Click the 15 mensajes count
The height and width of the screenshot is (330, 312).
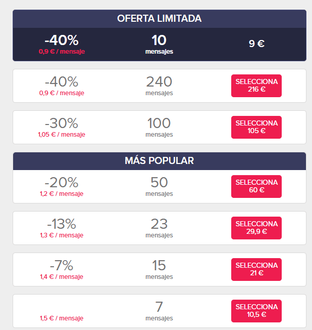[x=159, y=269]
